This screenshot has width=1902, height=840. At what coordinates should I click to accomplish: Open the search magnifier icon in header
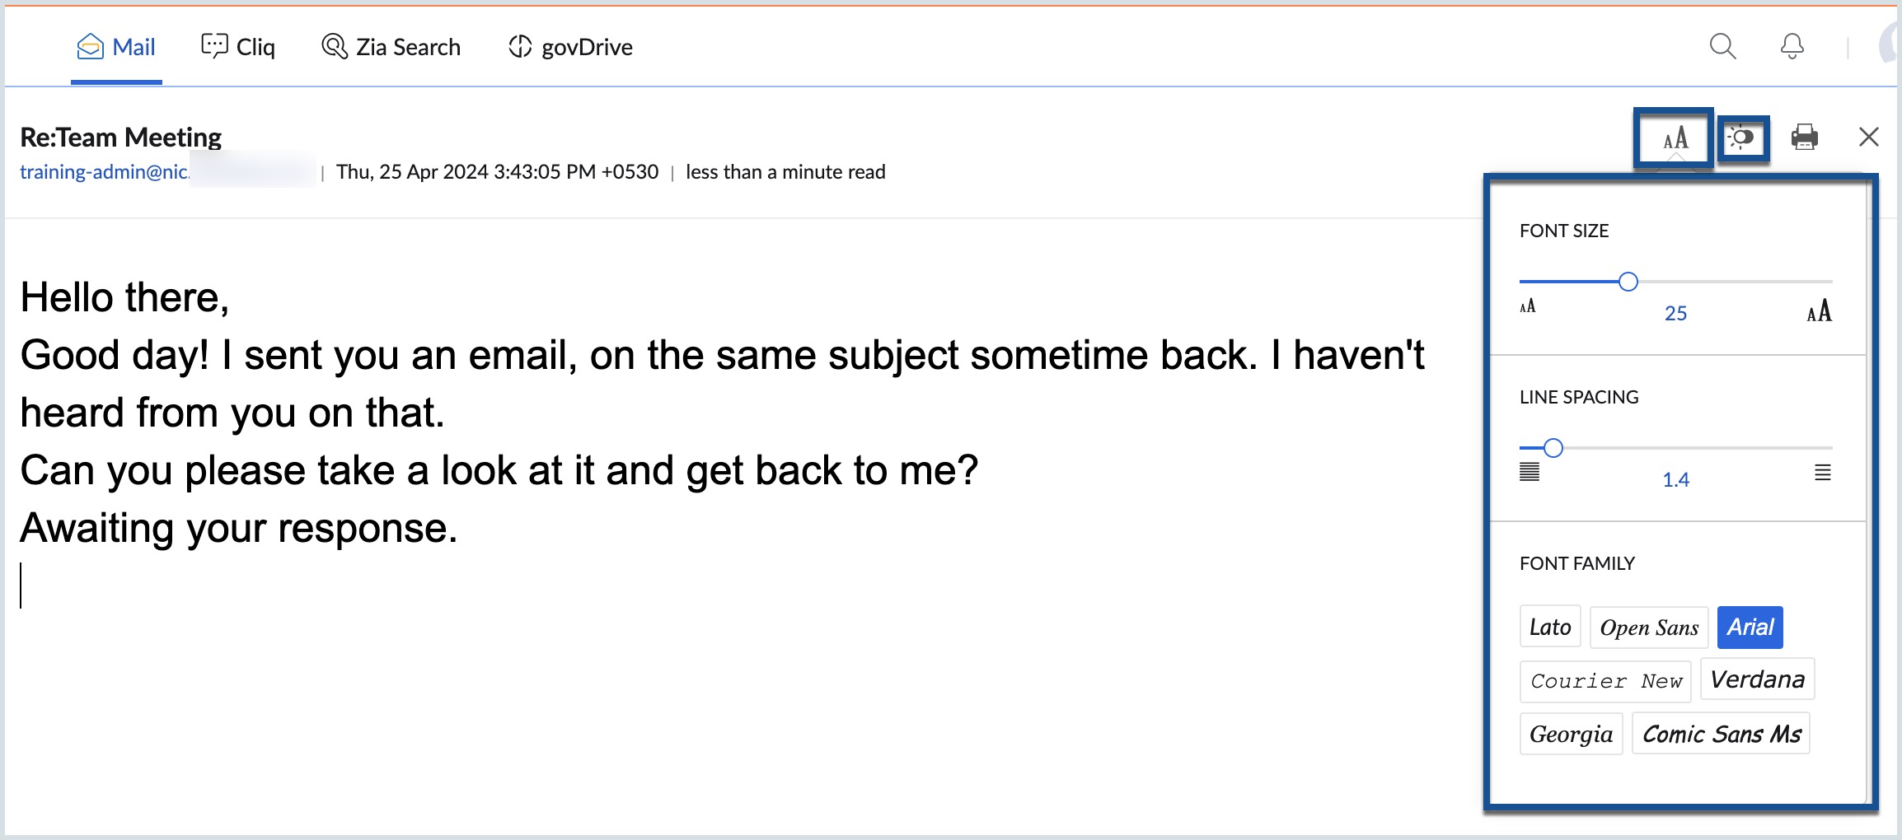pos(1722,46)
